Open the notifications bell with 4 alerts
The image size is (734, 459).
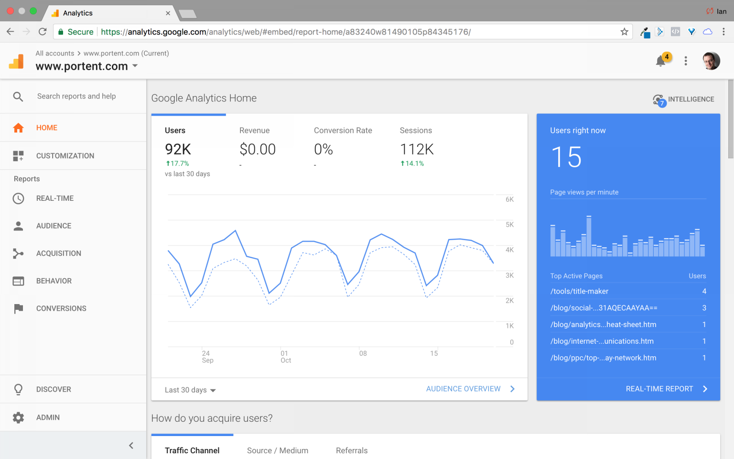(661, 61)
